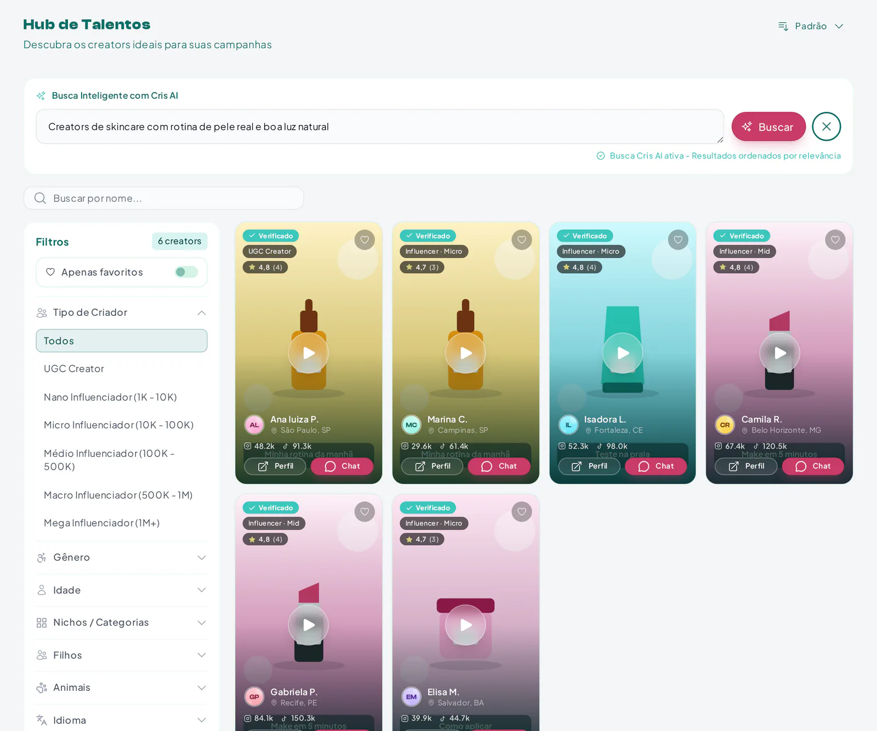
Task: Click the Buscar por nome field
Action: (164, 198)
